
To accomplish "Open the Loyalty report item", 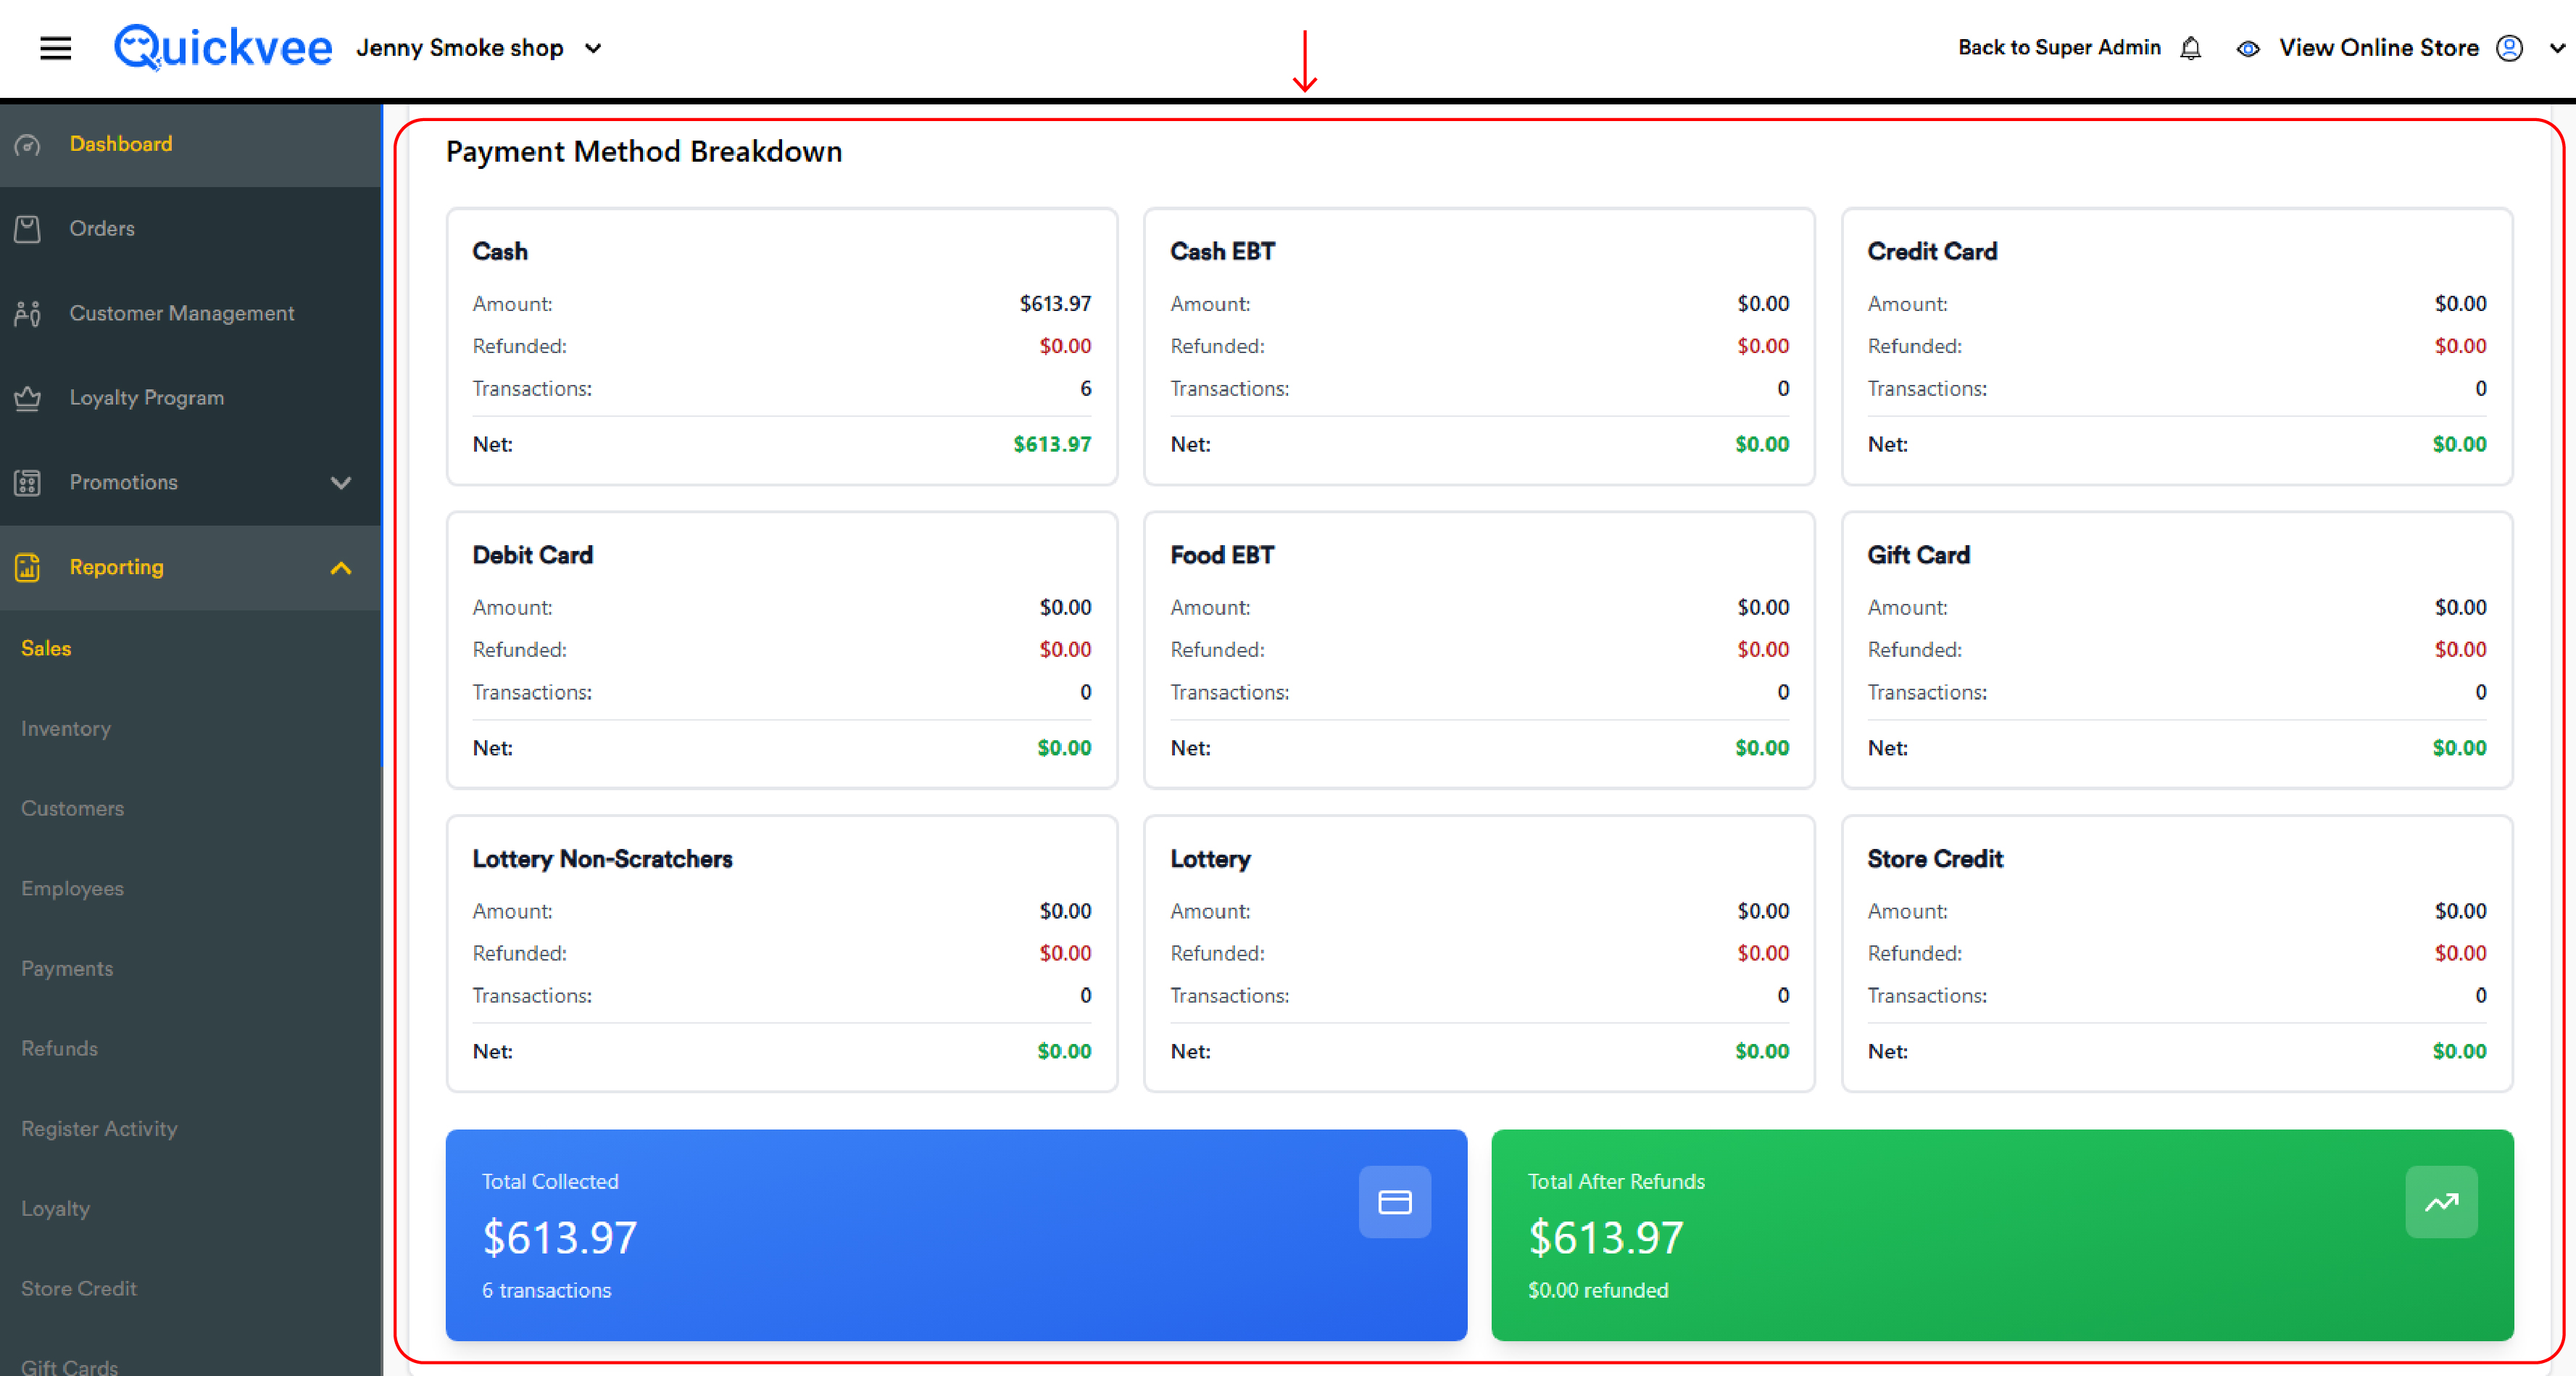I will tap(55, 1208).
